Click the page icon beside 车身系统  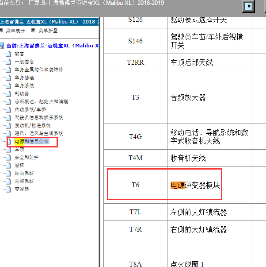point(8,85)
